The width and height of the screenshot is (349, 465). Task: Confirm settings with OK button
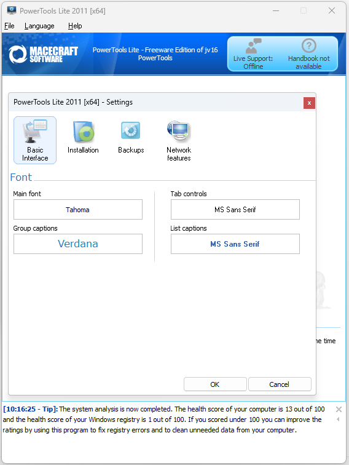click(x=215, y=384)
